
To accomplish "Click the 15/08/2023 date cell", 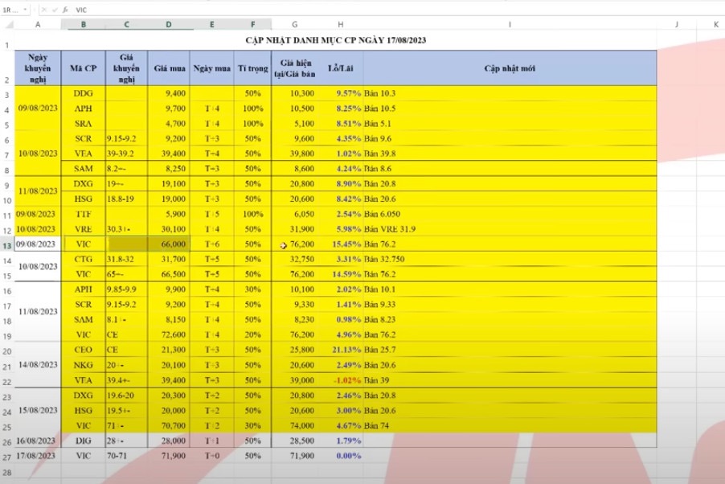I will (x=38, y=410).
